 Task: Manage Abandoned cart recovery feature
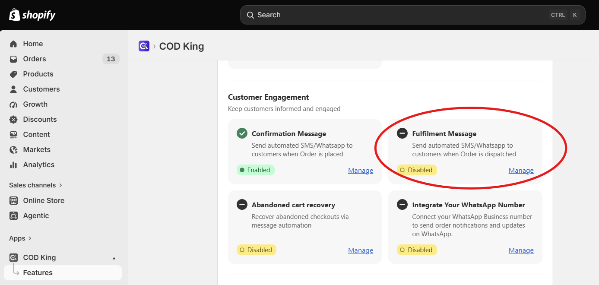tap(361, 250)
